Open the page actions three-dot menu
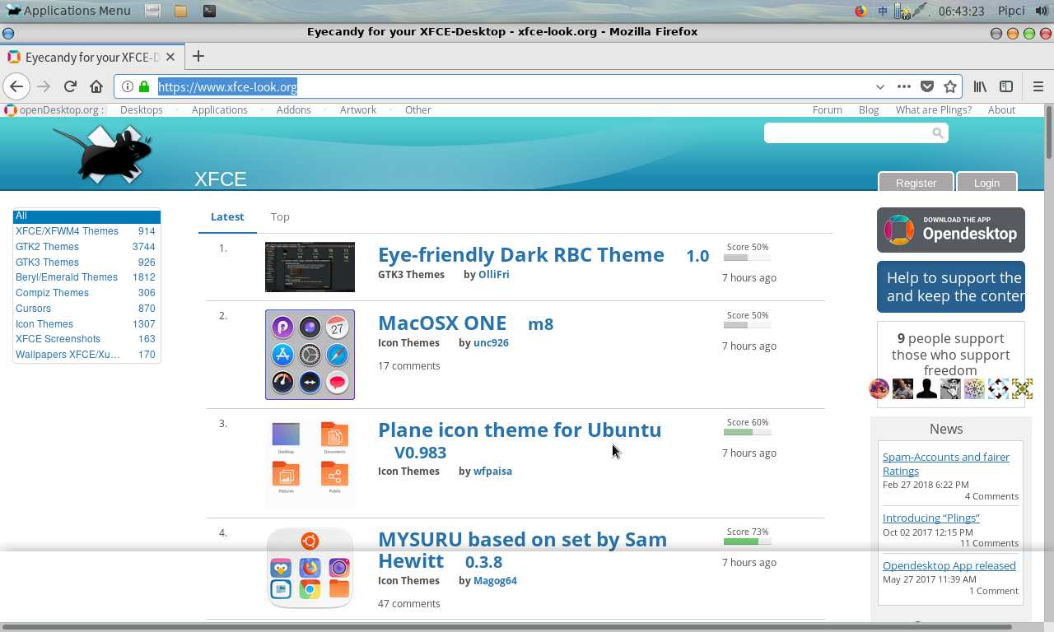Viewport: 1054px width, 632px height. [x=903, y=86]
